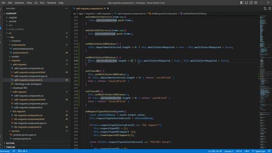Open the Selection menu

19,3
